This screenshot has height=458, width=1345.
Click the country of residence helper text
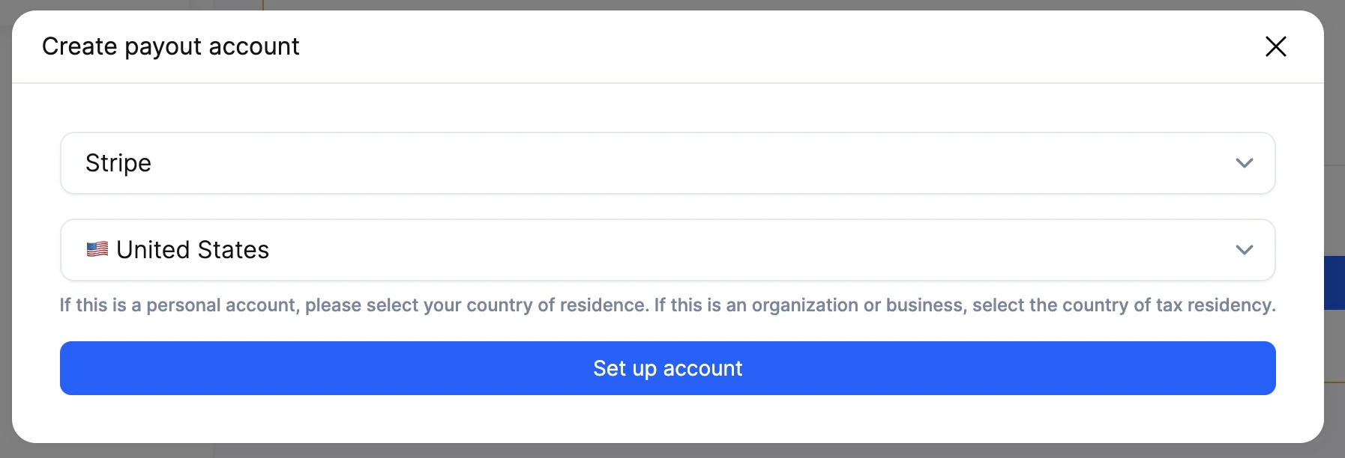667,305
